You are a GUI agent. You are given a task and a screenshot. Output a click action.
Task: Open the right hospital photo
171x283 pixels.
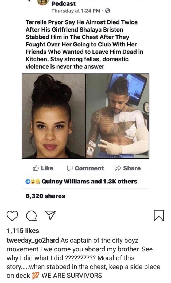[x=117, y=116]
